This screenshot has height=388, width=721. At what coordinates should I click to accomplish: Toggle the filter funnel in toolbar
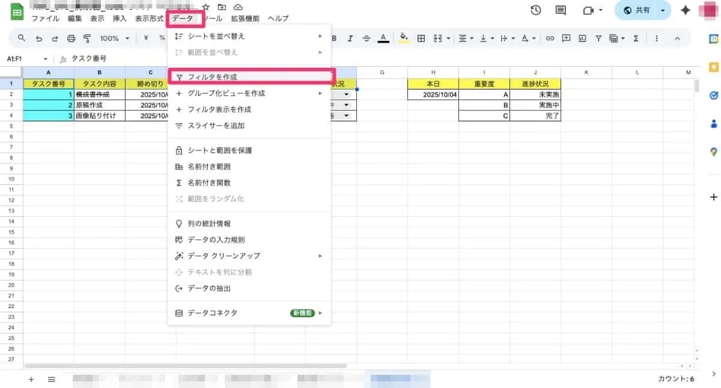[598, 38]
